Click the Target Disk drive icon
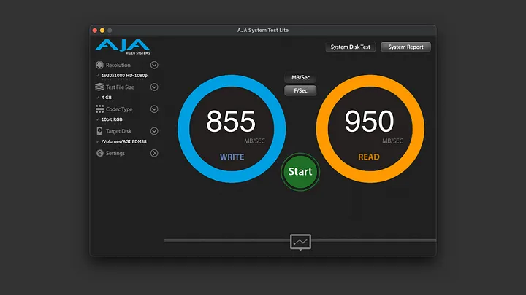526x295 pixels. click(99, 131)
